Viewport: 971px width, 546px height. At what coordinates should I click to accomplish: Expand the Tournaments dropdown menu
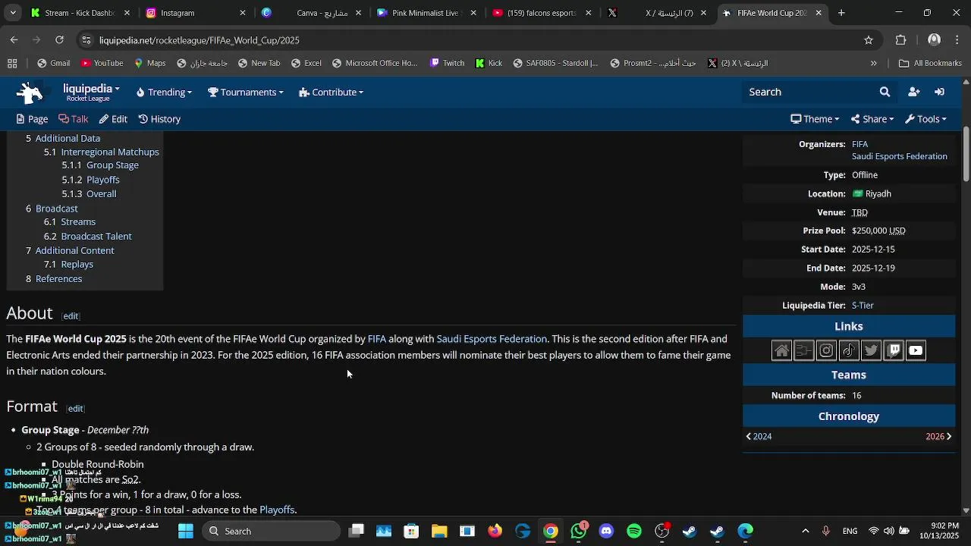pyautogui.click(x=246, y=93)
